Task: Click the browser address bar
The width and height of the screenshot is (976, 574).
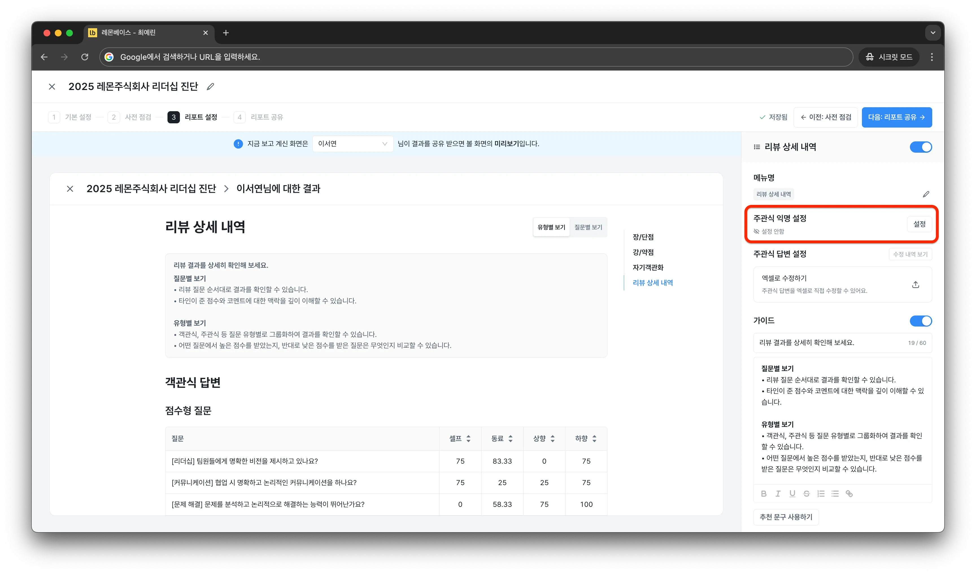Action: (476, 57)
